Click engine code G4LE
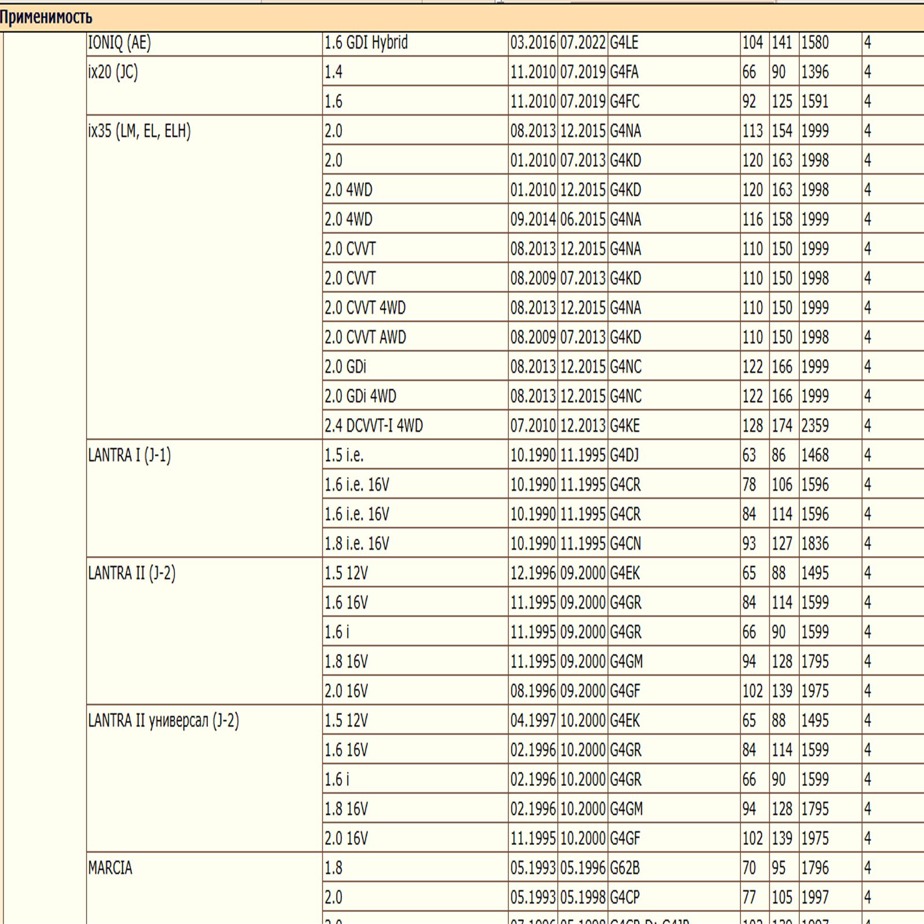The image size is (924, 924). tap(624, 43)
